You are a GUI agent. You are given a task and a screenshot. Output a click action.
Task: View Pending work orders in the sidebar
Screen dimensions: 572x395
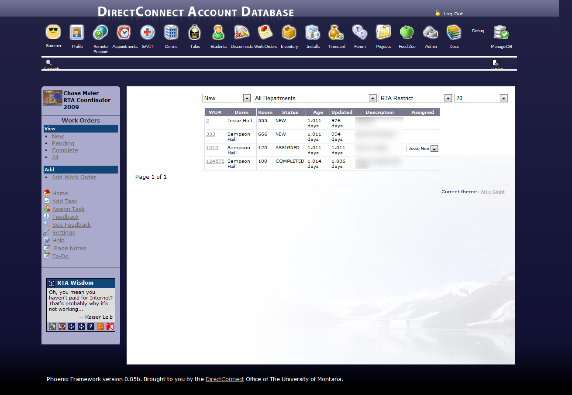[63, 143]
